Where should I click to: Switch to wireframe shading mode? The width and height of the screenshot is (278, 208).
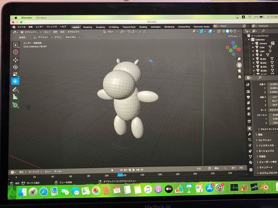pos(224,31)
